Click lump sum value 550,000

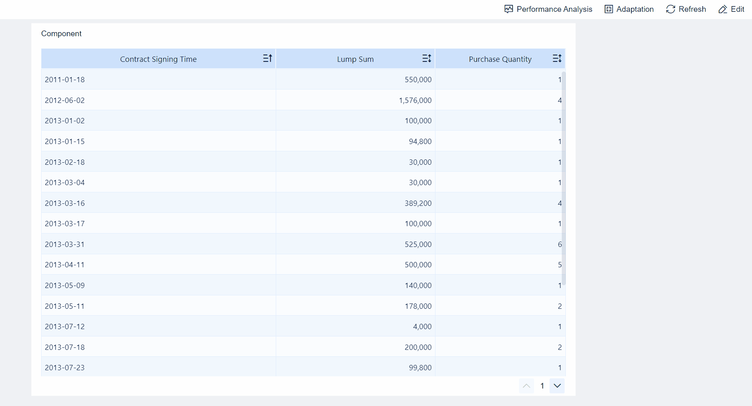click(418, 79)
